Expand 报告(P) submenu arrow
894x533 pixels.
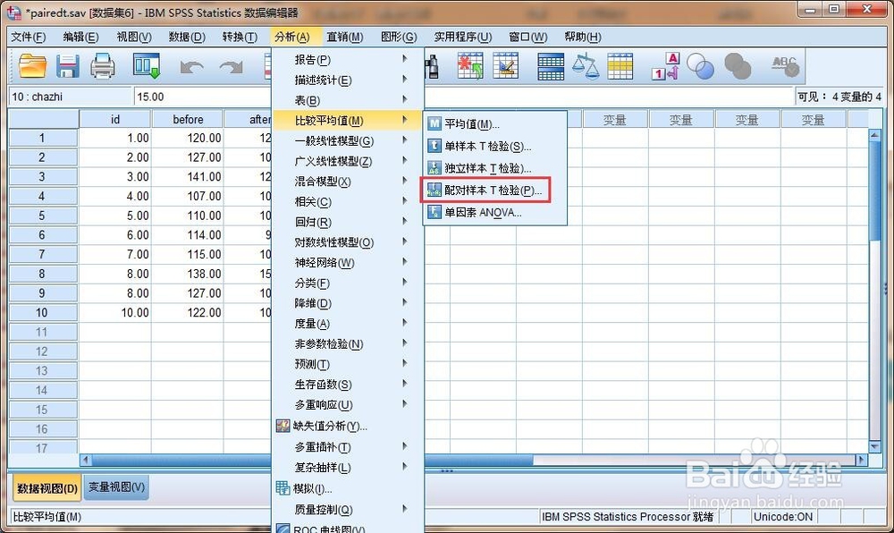[404, 59]
